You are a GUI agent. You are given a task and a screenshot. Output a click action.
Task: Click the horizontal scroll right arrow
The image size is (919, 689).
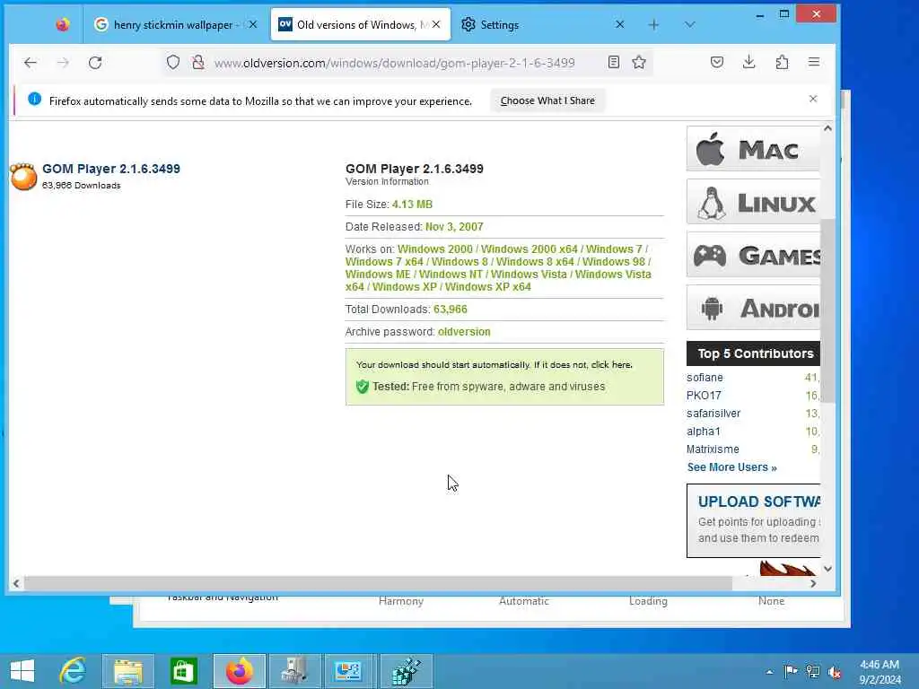(813, 583)
